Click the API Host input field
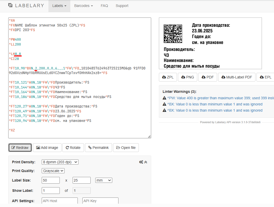The image size is (274, 207). click(x=59, y=201)
